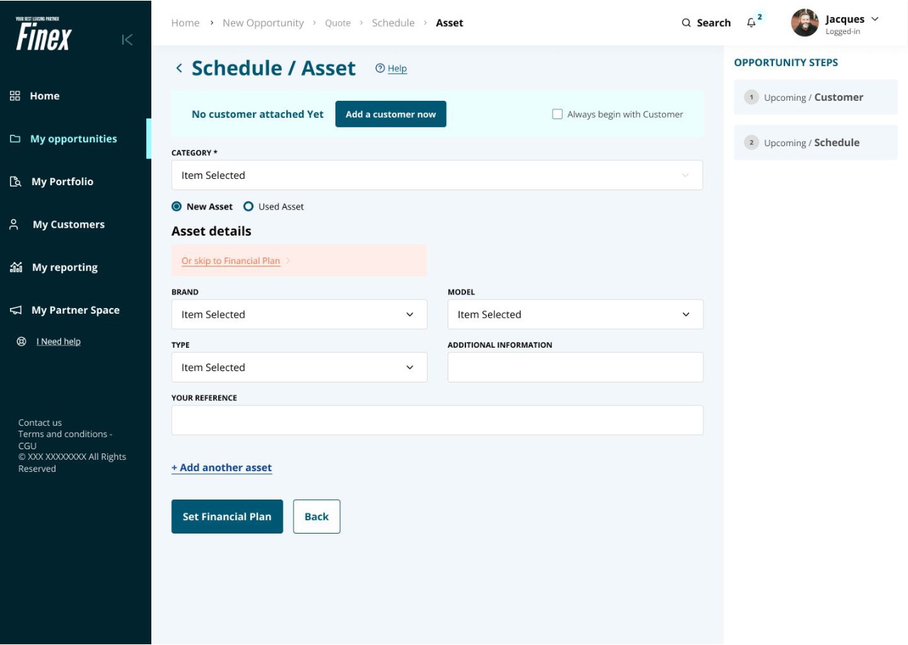Image resolution: width=908 pixels, height=645 pixels.
Task: Click the My Partner Space megaphone icon
Action: (x=16, y=310)
